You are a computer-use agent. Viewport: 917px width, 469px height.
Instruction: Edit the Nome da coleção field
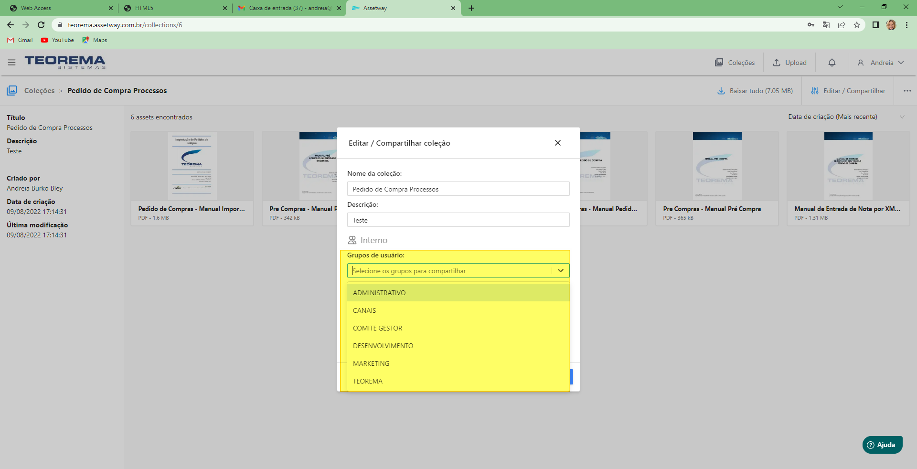(458, 189)
